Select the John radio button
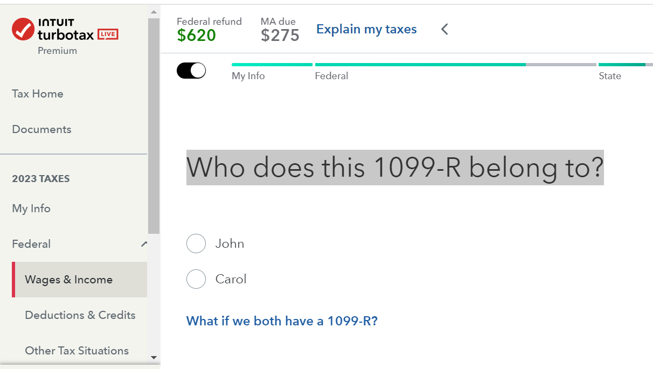Image resolution: width=653 pixels, height=369 pixels. (x=196, y=243)
